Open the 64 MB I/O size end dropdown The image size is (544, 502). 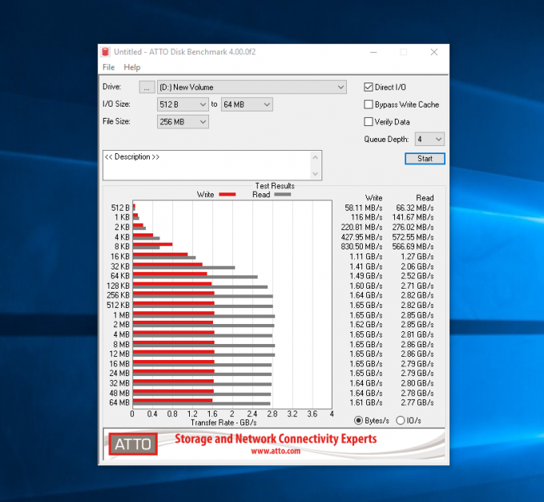pos(247,104)
